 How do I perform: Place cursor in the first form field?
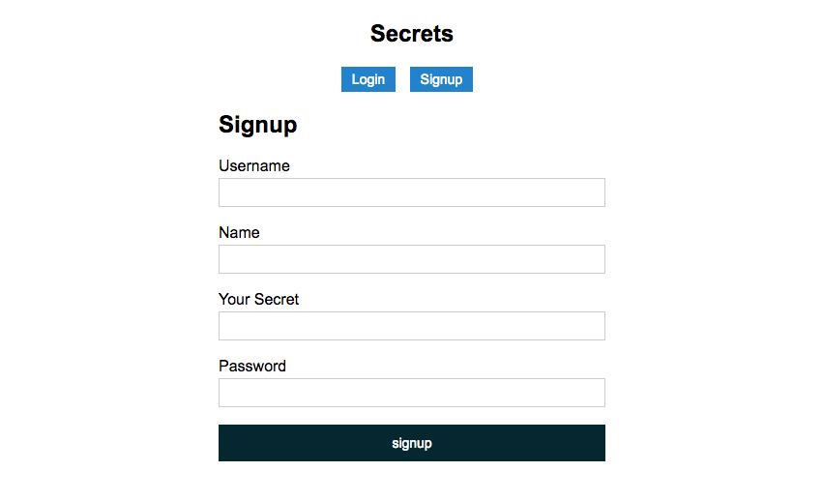click(411, 192)
